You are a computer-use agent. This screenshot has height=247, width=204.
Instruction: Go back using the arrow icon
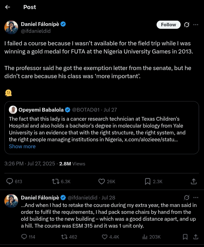pos(8,7)
